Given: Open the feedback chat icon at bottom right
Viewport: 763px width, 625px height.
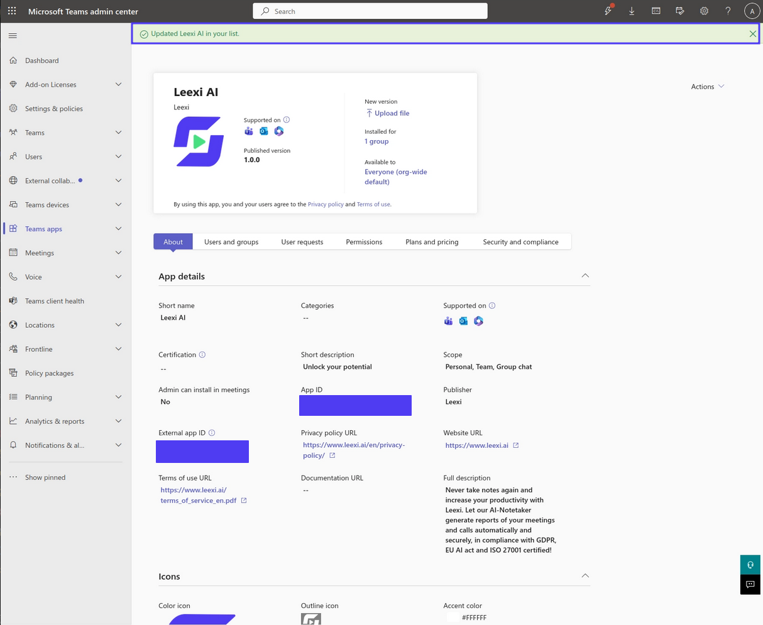Looking at the screenshot, I should pos(750,584).
